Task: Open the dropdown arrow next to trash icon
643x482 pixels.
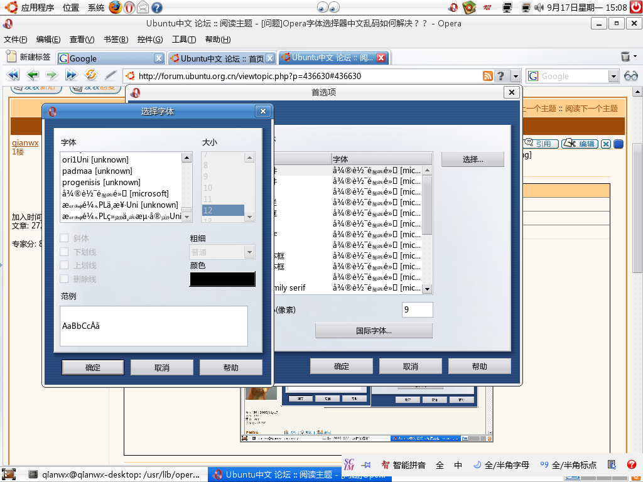Action: point(635,56)
